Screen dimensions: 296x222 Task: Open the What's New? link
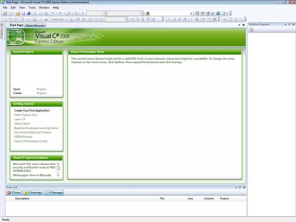(22, 123)
